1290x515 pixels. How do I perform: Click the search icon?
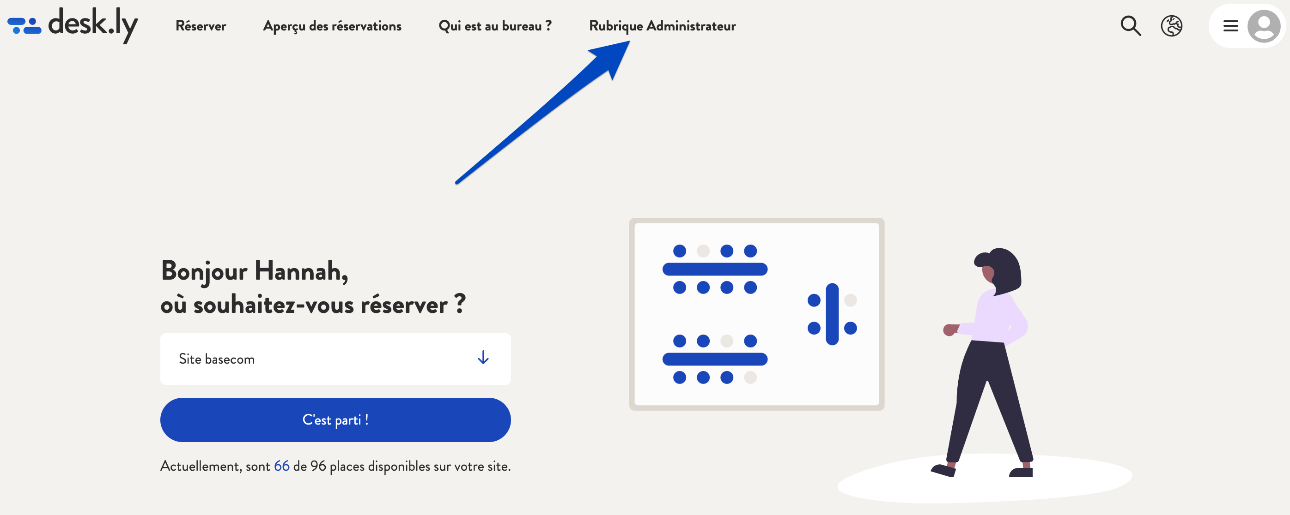coord(1130,24)
